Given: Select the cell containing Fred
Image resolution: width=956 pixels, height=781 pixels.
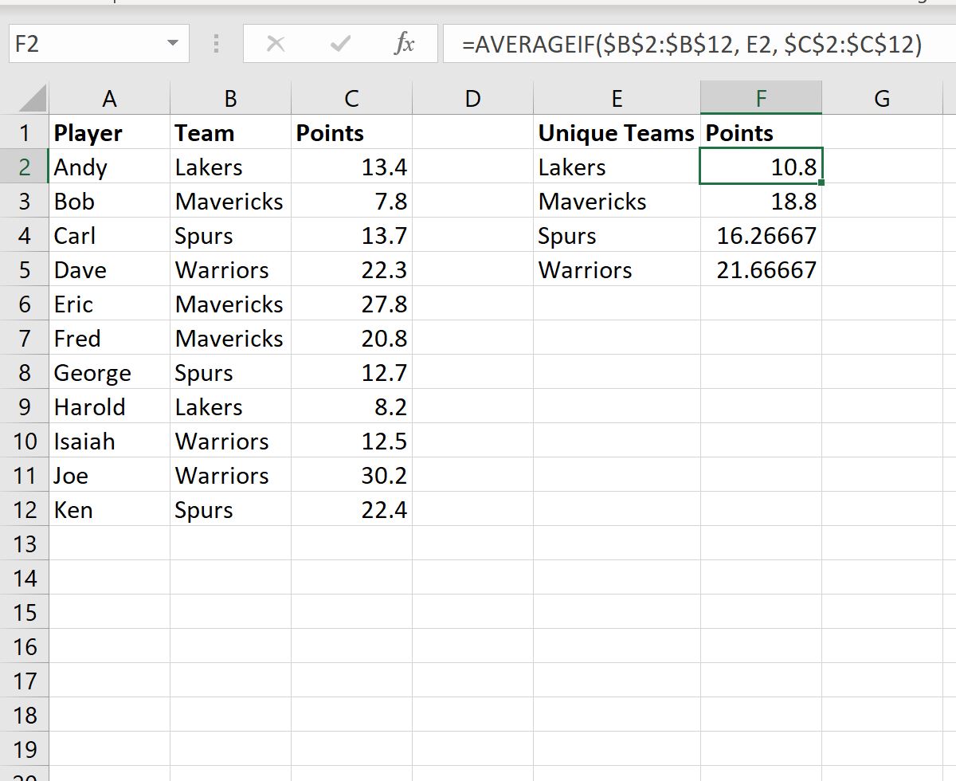Looking at the screenshot, I should (109, 339).
